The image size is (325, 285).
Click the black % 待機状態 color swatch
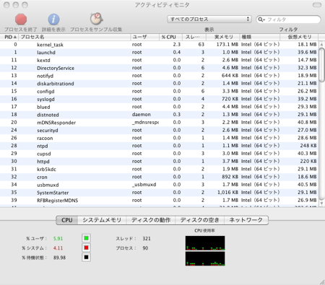click(86, 258)
